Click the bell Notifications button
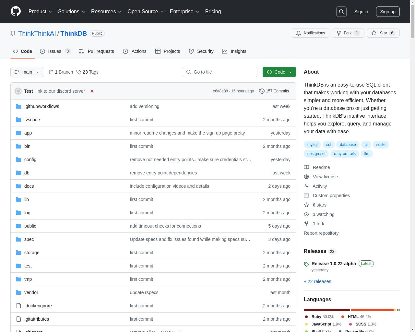Viewport: 415px width, 332px height. (x=311, y=33)
